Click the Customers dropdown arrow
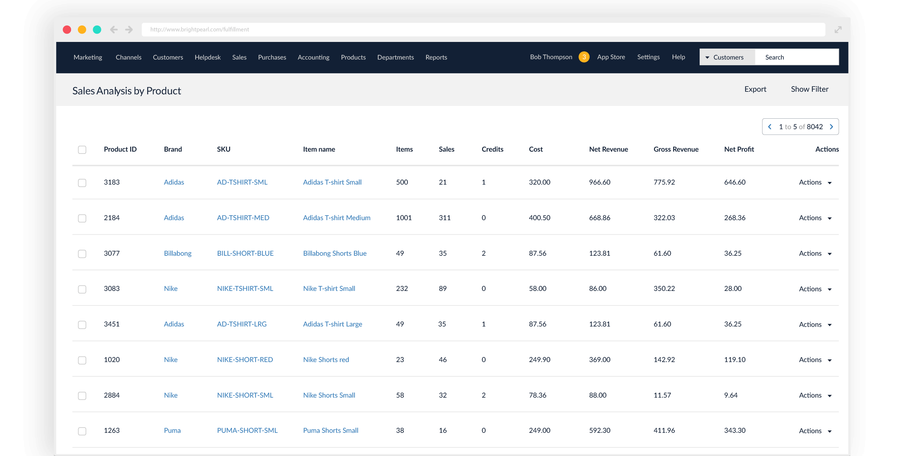The image size is (923, 456). 706,57
